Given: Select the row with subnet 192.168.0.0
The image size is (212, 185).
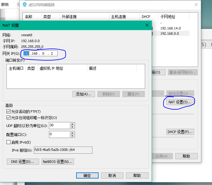Looking at the screenshot, I should [x=171, y=33].
